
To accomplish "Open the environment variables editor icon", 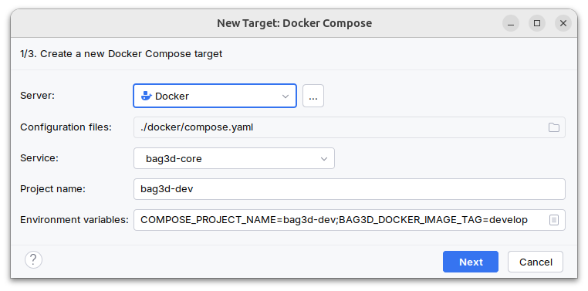I will pyautogui.click(x=554, y=220).
